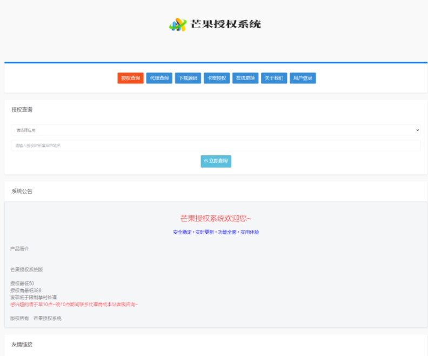
Task: Click the 立即查询 button
Action: click(x=216, y=161)
